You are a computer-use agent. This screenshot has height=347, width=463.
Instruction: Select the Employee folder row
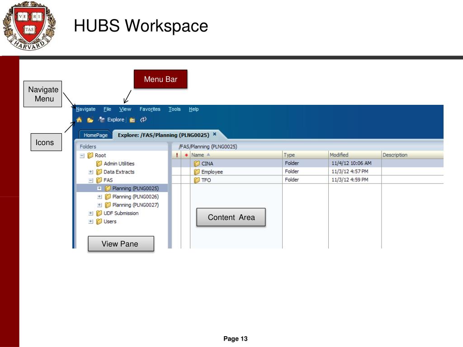[x=307, y=171]
